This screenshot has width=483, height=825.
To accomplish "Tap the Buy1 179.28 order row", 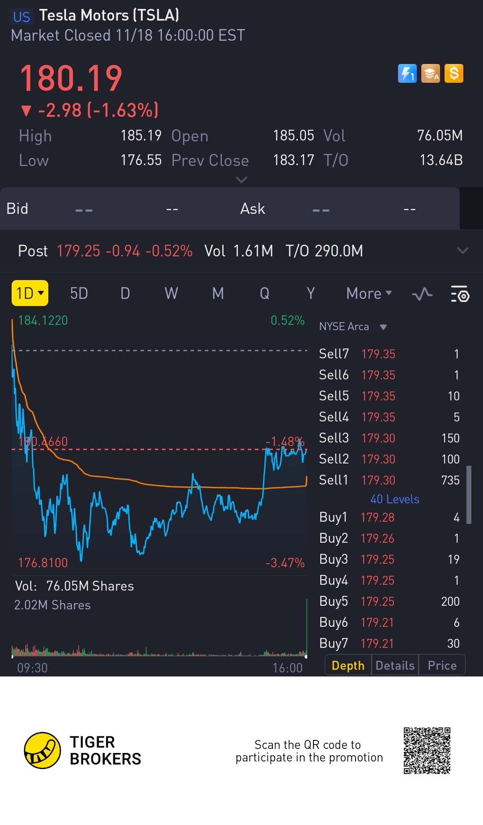I will [389, 517].
